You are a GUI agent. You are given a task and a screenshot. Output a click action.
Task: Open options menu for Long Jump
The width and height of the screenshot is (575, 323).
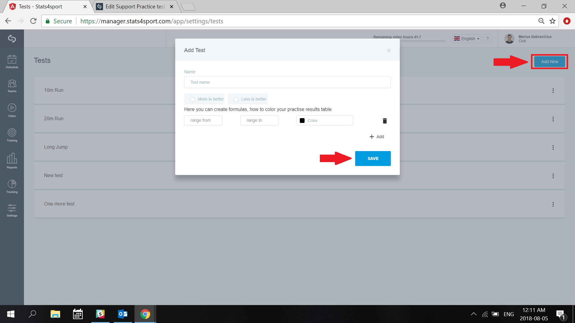coord(553,147)
